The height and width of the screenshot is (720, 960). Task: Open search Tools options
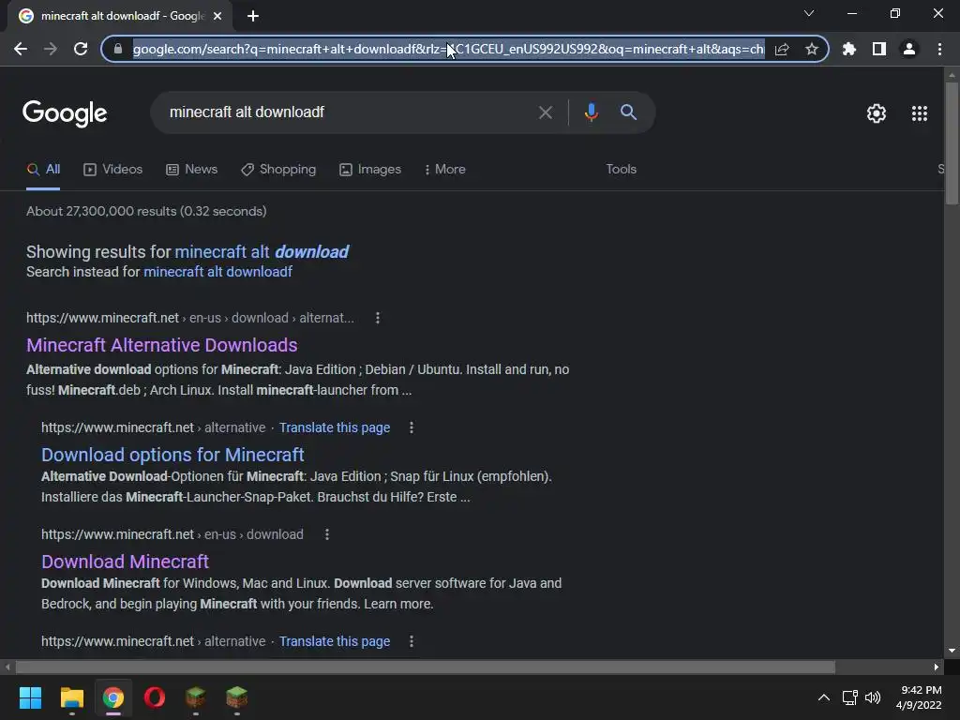621,170
